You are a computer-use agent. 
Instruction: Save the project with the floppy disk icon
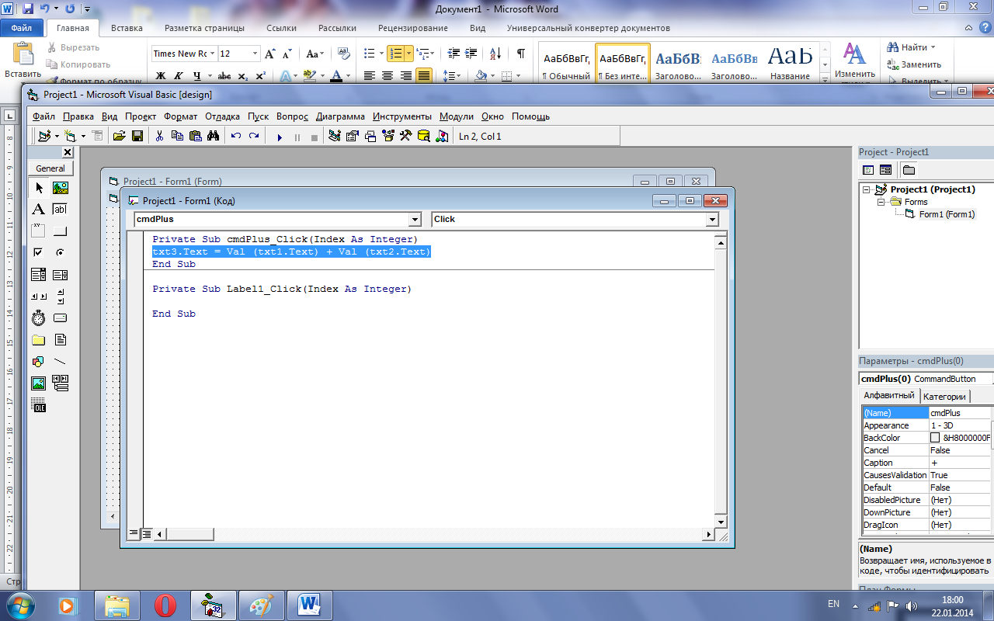(137, 137)
